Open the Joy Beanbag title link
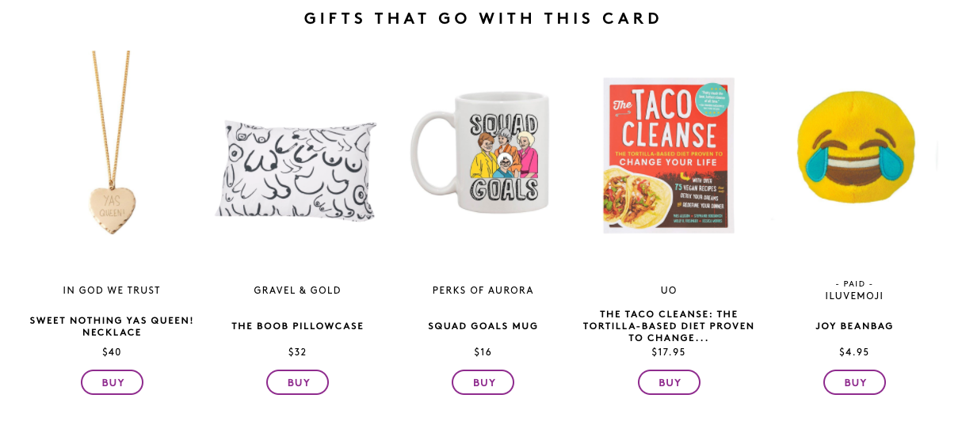Viewport: 962px width, 425px height. point(854,326)
